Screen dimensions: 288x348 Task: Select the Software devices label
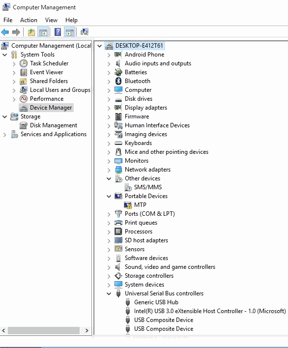click(x=146, y=258)
